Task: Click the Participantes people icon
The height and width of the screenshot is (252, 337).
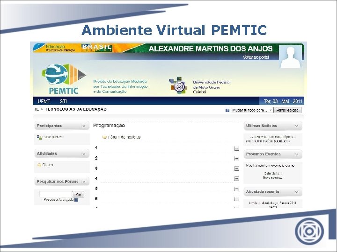Action: 39,137
